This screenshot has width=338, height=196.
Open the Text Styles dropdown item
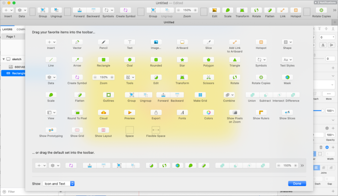click(287, 60)
